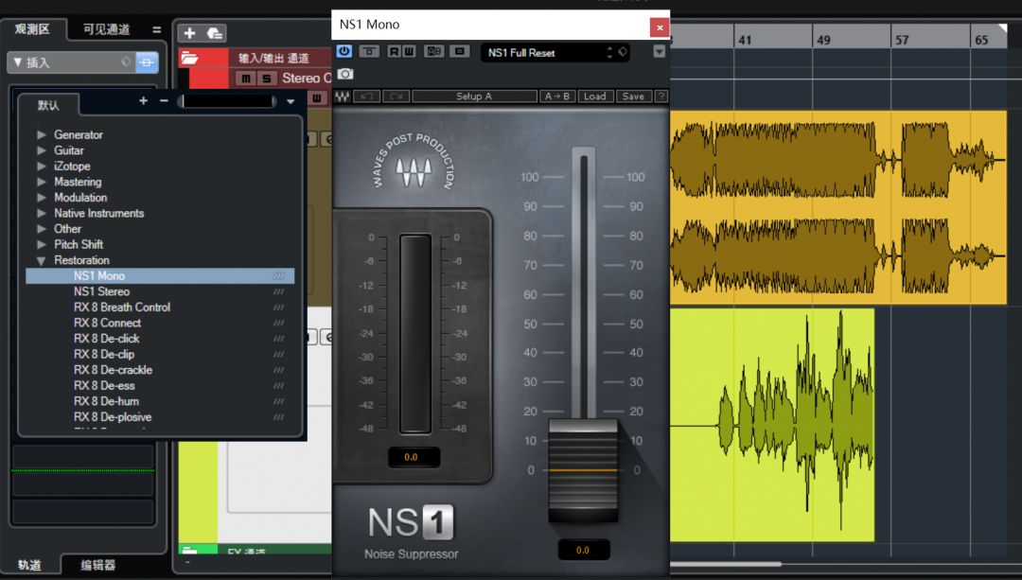Screen dimensions: 1022x580
Task: Click the attenuation meter value 0.0
Action: (412, 458)
